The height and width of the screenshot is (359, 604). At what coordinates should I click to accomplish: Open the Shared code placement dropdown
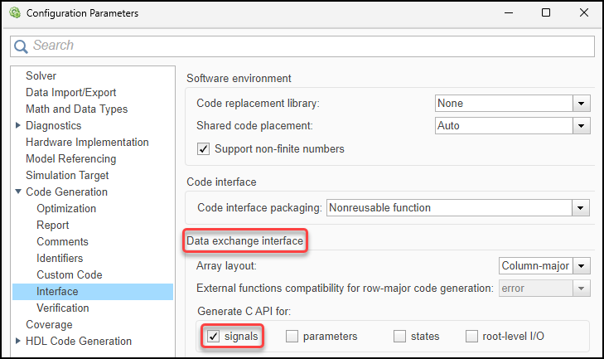(x=582, y=126)
